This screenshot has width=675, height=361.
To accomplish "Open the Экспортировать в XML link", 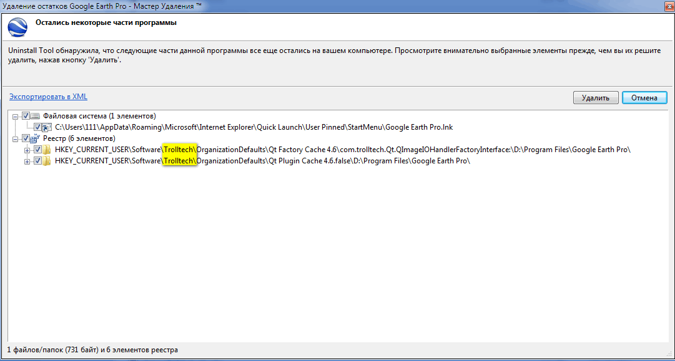I will pos(48,97).
